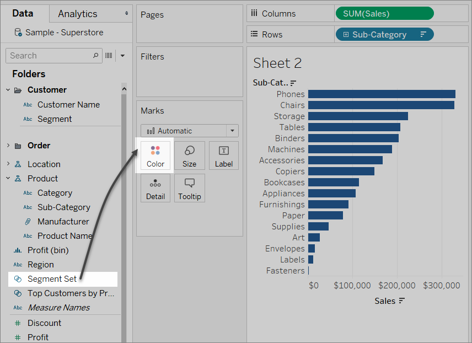Viewport: 472px width, 343px height.
Task: Click the Rows shelf icon
Action: click(254, 34)
